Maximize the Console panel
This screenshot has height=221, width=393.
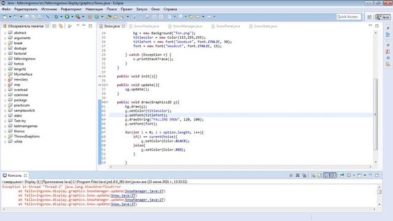point(376,175)
